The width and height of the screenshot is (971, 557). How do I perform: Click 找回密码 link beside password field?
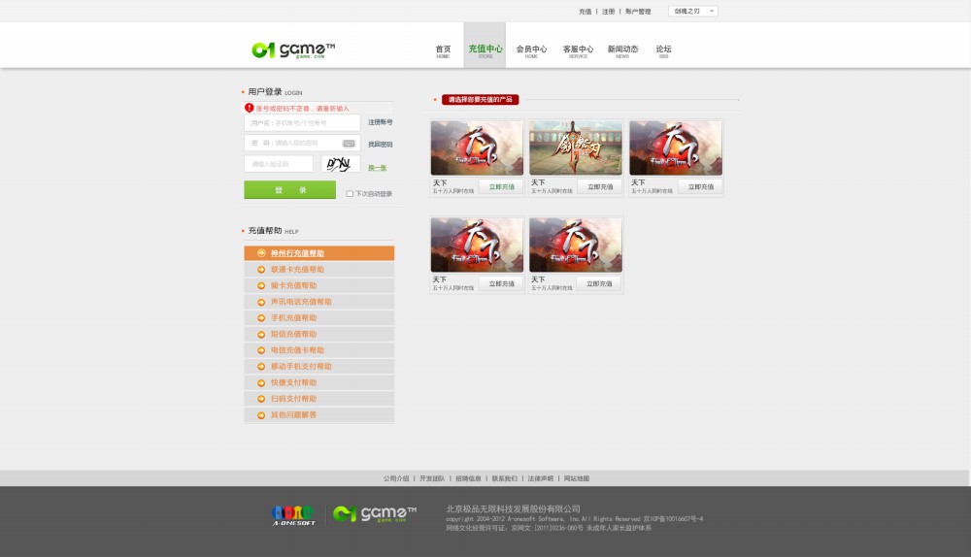381,145
